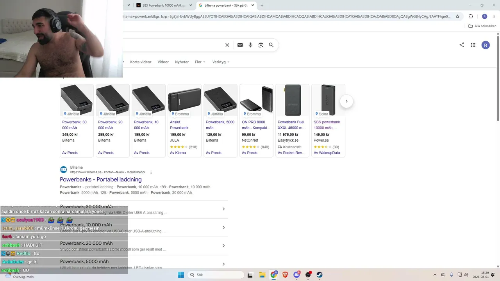500x281 pixels.
Task: Open File Explorer from the taskbar
Action: (x=262, y=275)
